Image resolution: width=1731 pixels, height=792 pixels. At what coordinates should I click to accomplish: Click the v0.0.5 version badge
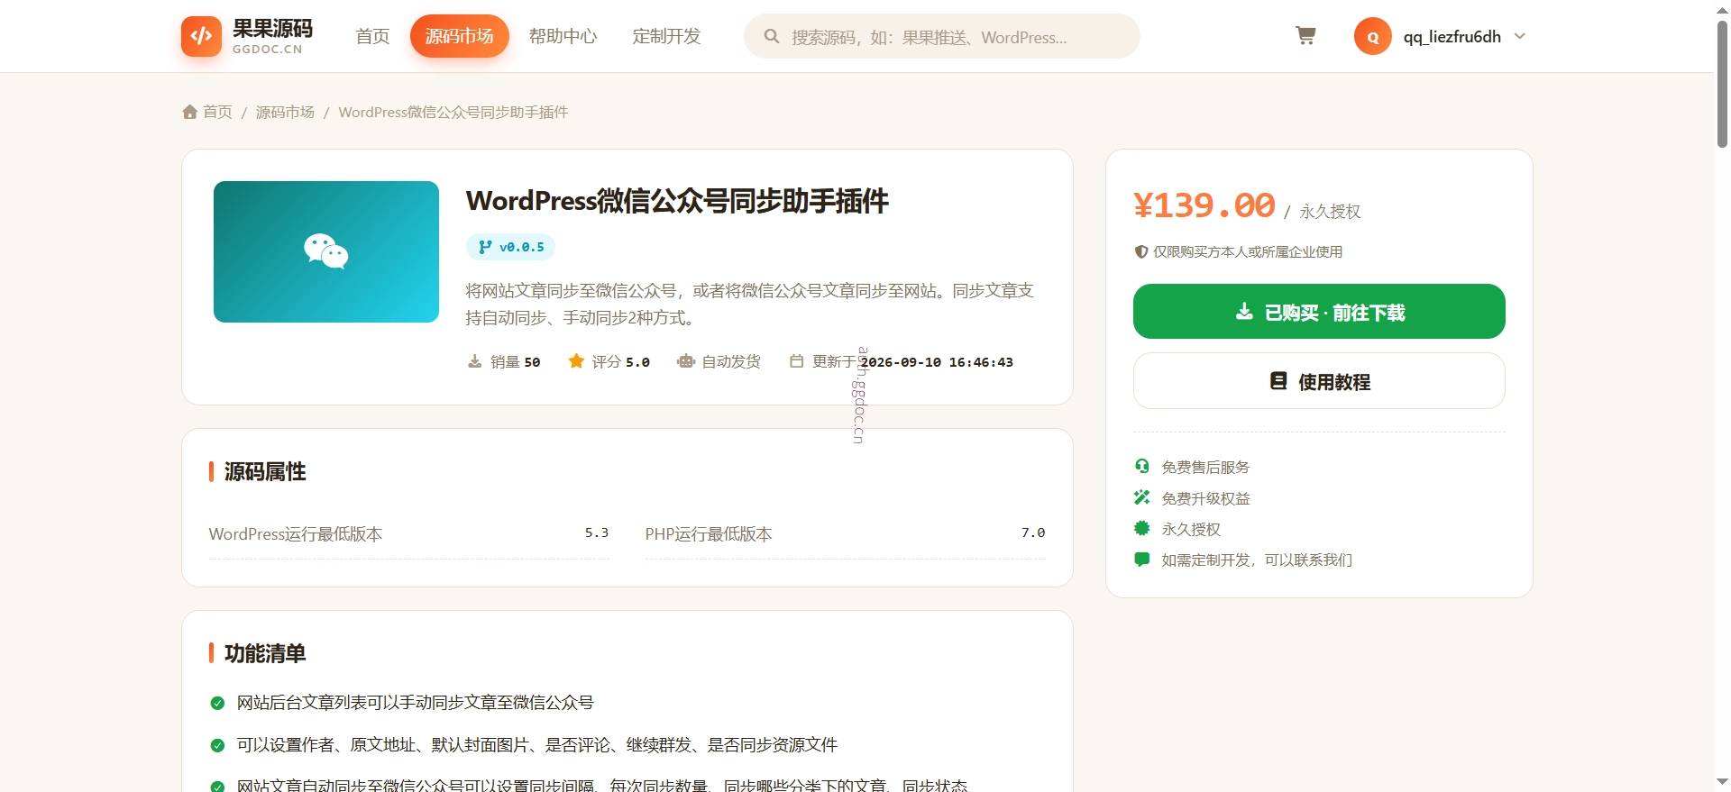coord(510,247)
